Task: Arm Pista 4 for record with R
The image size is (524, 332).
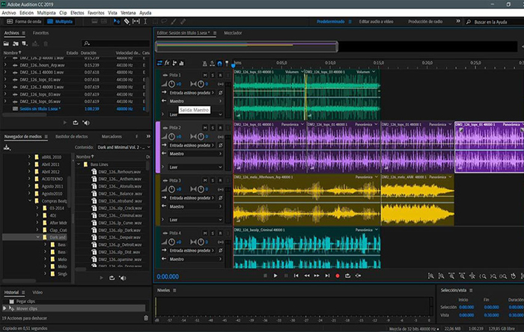Action: tap(220, 233)
